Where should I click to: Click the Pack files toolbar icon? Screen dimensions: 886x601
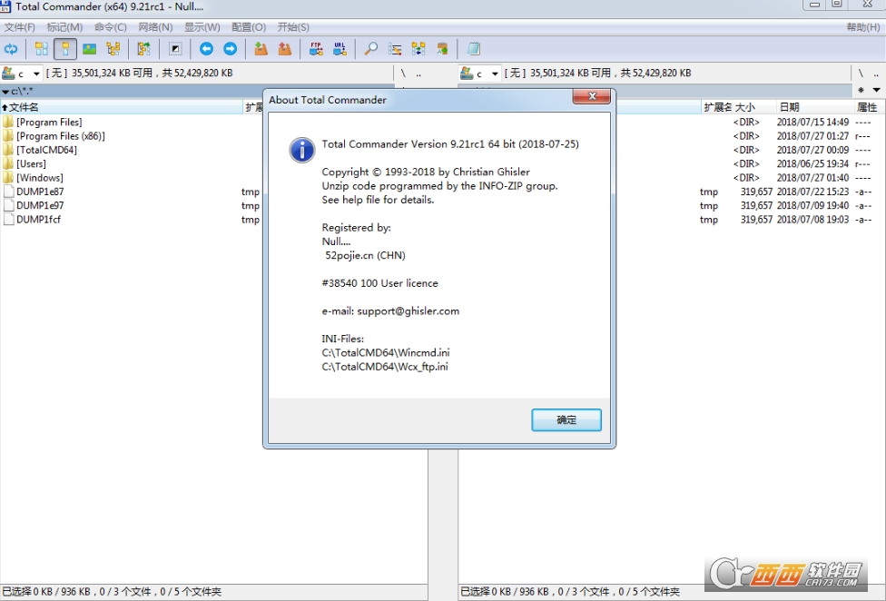(x=261, y=49)
